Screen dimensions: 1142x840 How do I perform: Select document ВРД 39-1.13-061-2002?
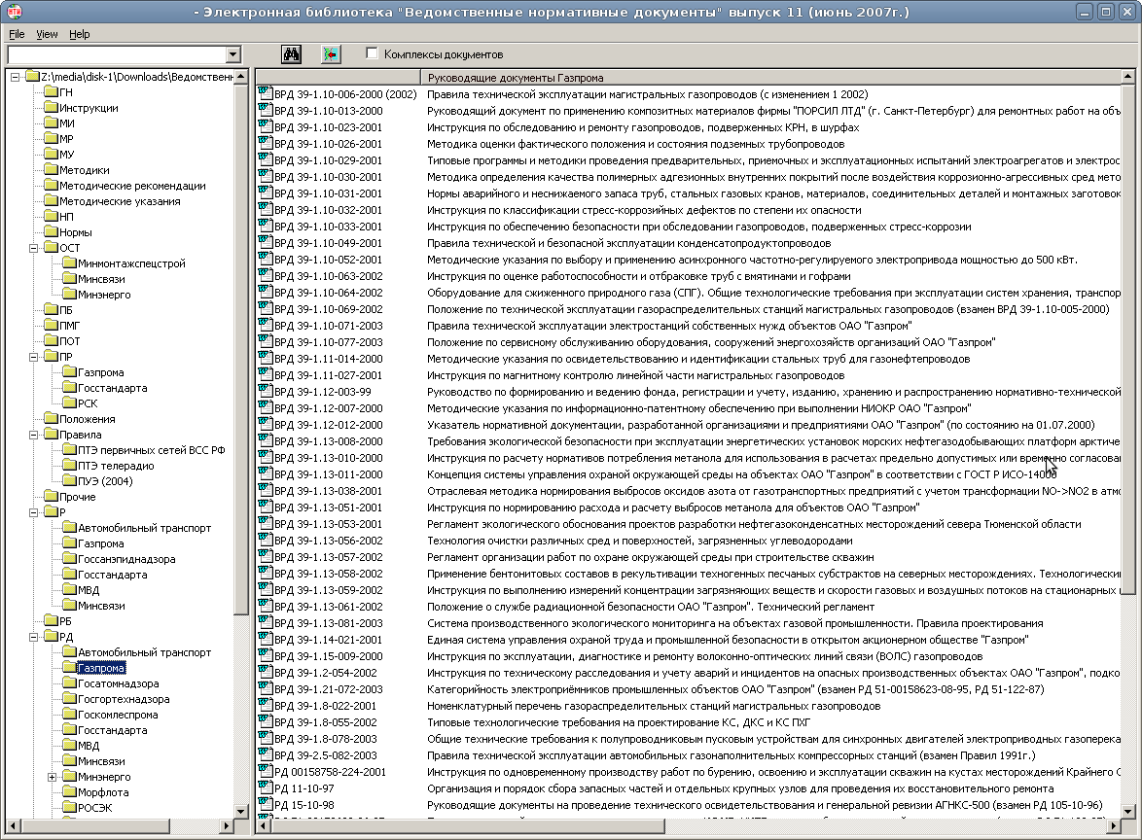tap(329, 607)
